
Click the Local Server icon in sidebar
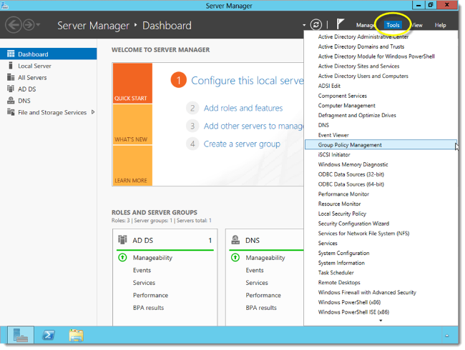pos(11,66)
